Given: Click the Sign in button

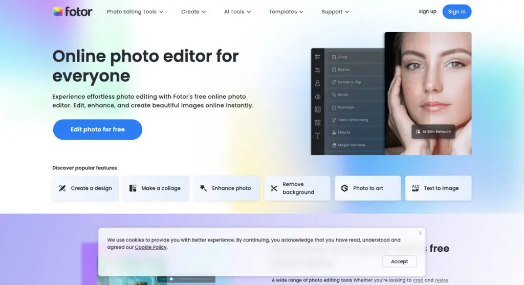Looking at the screenshot, I should click(x=456, y=12).
